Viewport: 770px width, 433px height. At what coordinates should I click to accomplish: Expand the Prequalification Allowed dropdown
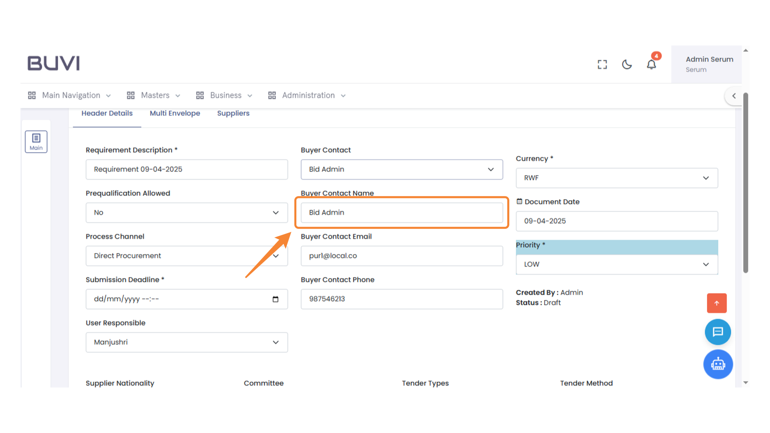(186, 213)
